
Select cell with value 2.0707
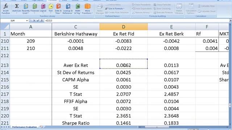(x=124, y=94)
